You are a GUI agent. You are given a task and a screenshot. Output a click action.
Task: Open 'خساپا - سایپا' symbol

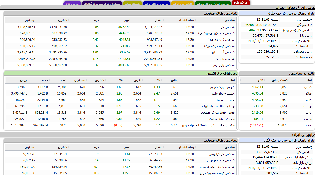click(x=226, y=100)
